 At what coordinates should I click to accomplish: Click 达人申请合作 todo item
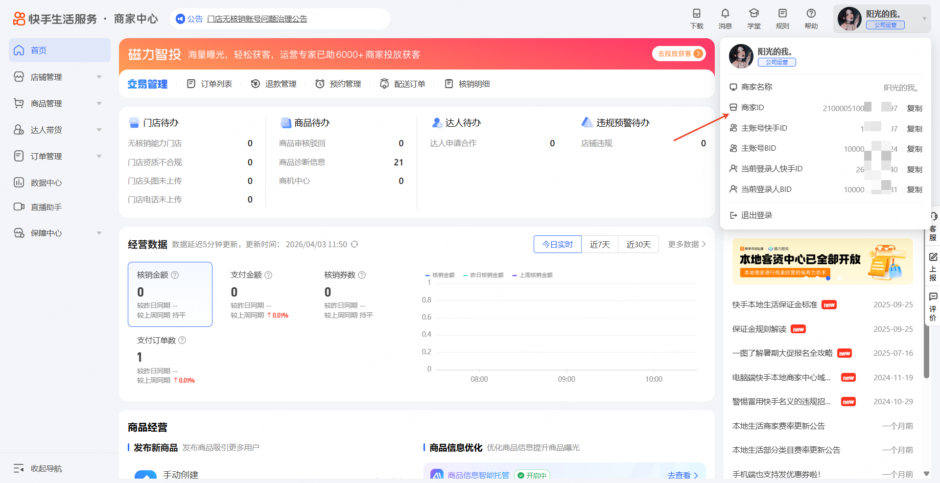[x=453, y=143]
